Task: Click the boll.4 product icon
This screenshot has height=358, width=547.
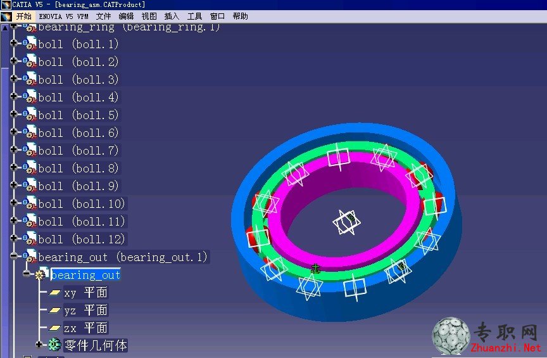Action: 30,98
